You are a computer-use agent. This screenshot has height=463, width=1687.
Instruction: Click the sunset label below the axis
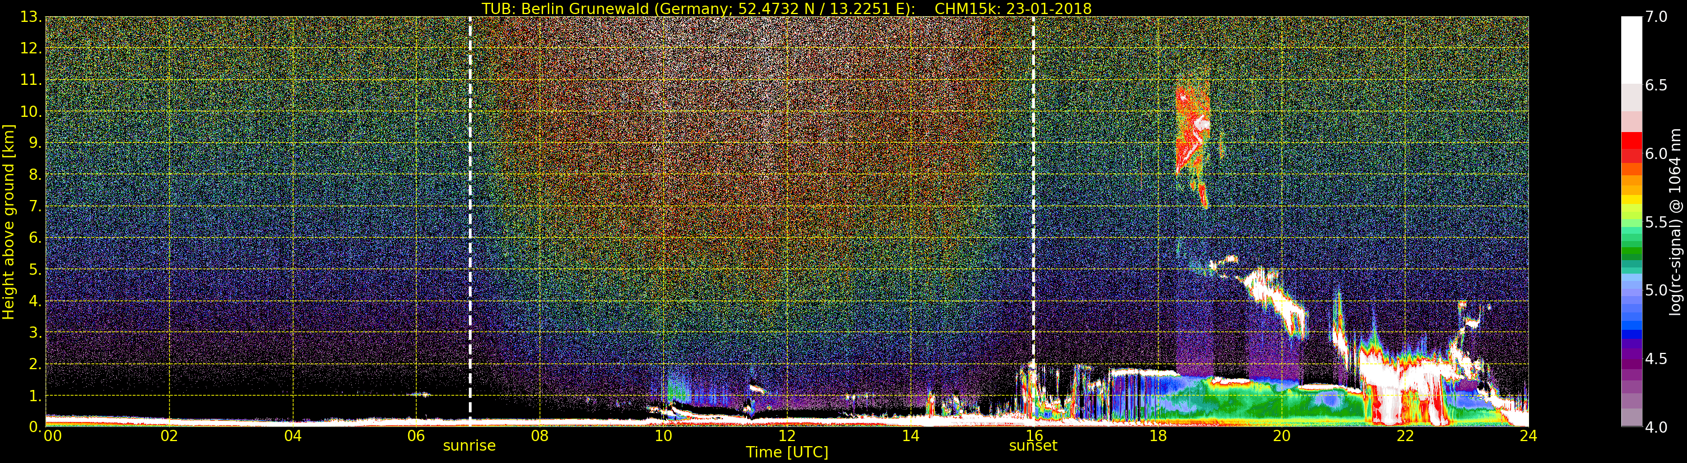[1033, 446]
